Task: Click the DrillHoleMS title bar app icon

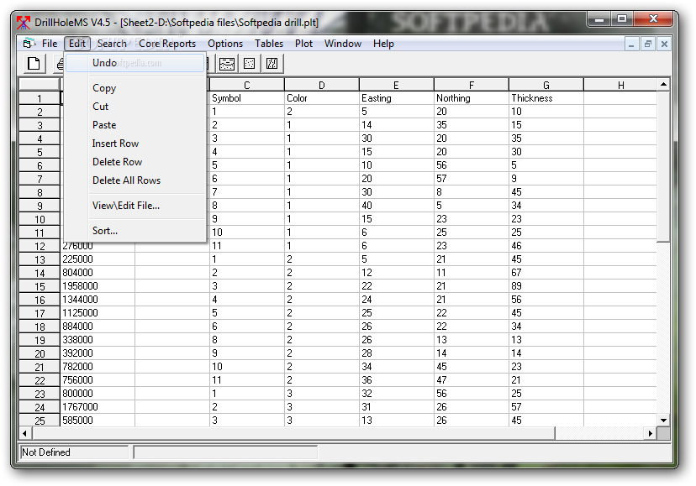Action: click(x=24, y=22)
